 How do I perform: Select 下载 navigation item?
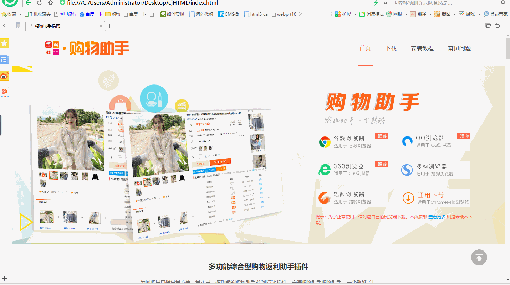pos(391,48)
